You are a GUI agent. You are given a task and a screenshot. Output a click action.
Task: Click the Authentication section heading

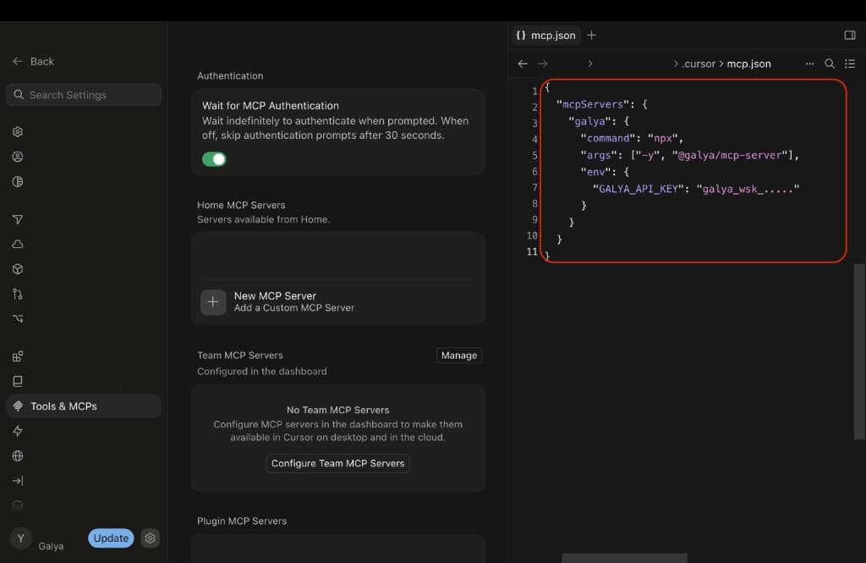click(x=230, y=75)
